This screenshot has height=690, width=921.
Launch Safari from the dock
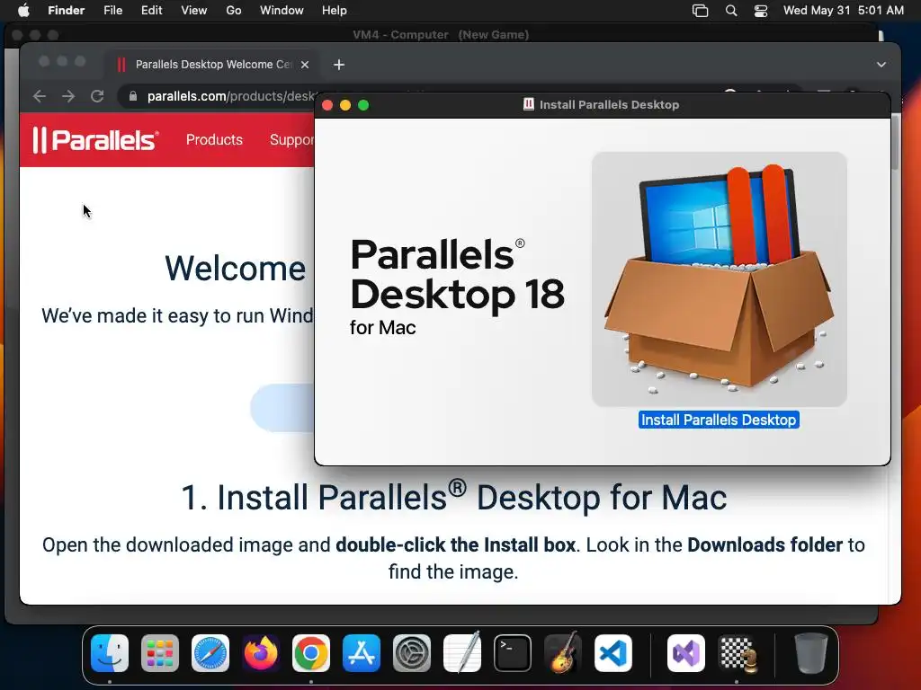pos(210,653)
